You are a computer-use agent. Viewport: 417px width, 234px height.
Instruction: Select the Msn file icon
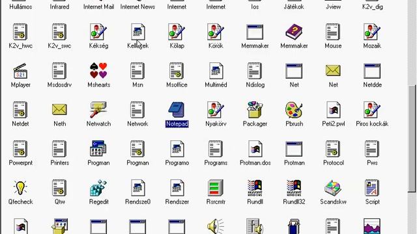[137, 71]
